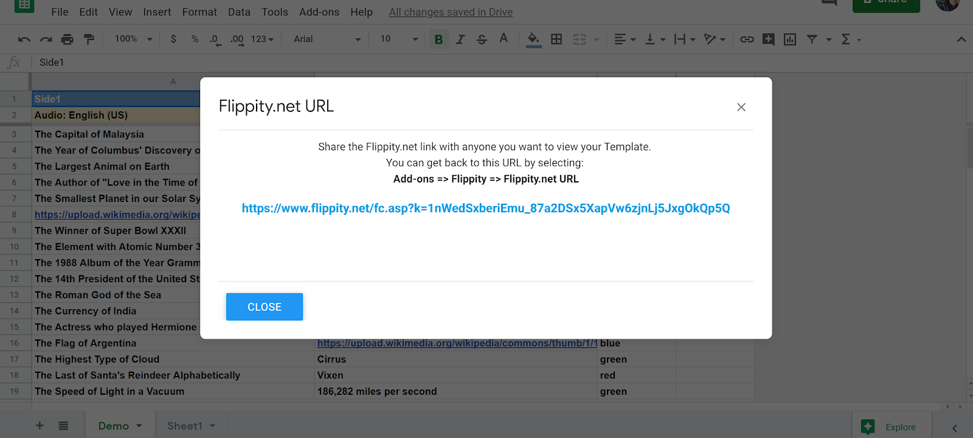
Task: Toggle italic formatting
Action: (x=460, y=40)
